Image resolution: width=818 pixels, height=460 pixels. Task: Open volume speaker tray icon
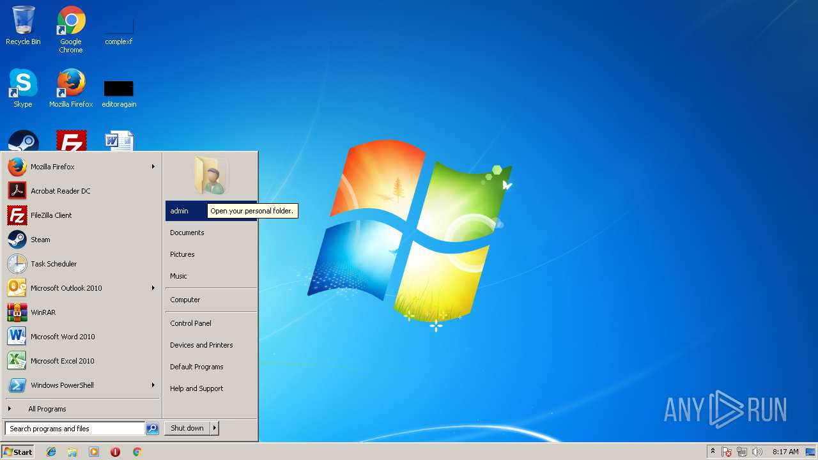pos(757,452)
